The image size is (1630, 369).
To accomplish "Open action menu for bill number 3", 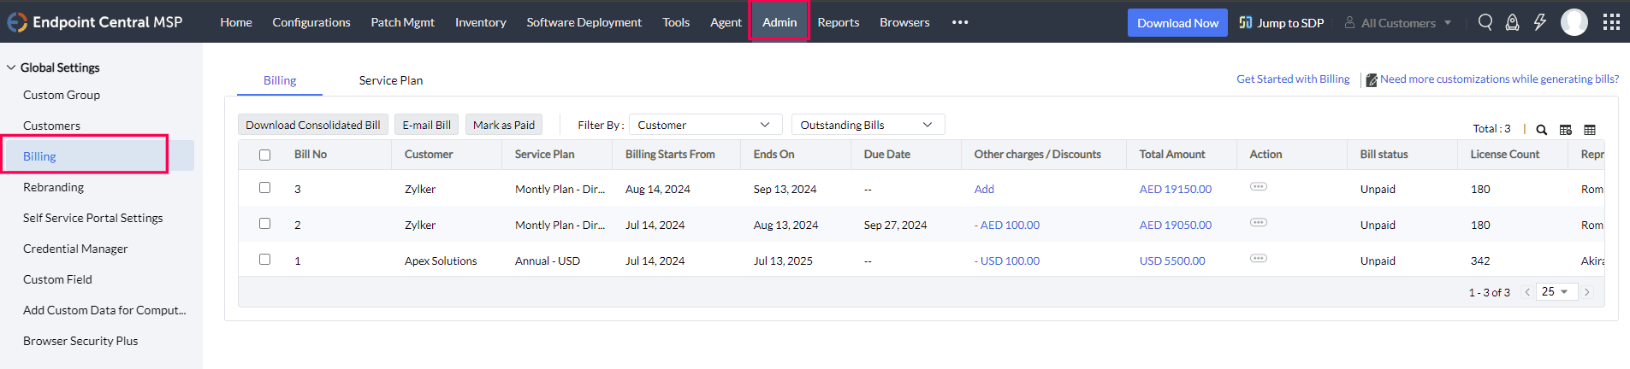I will (x=1259, y=187).
